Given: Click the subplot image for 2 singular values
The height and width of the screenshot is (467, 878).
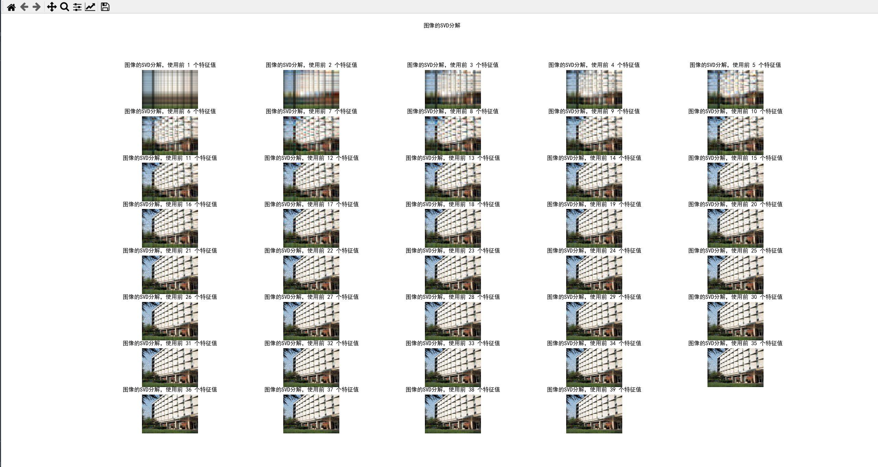Looking at the screenshot, I should pos(311,89).
